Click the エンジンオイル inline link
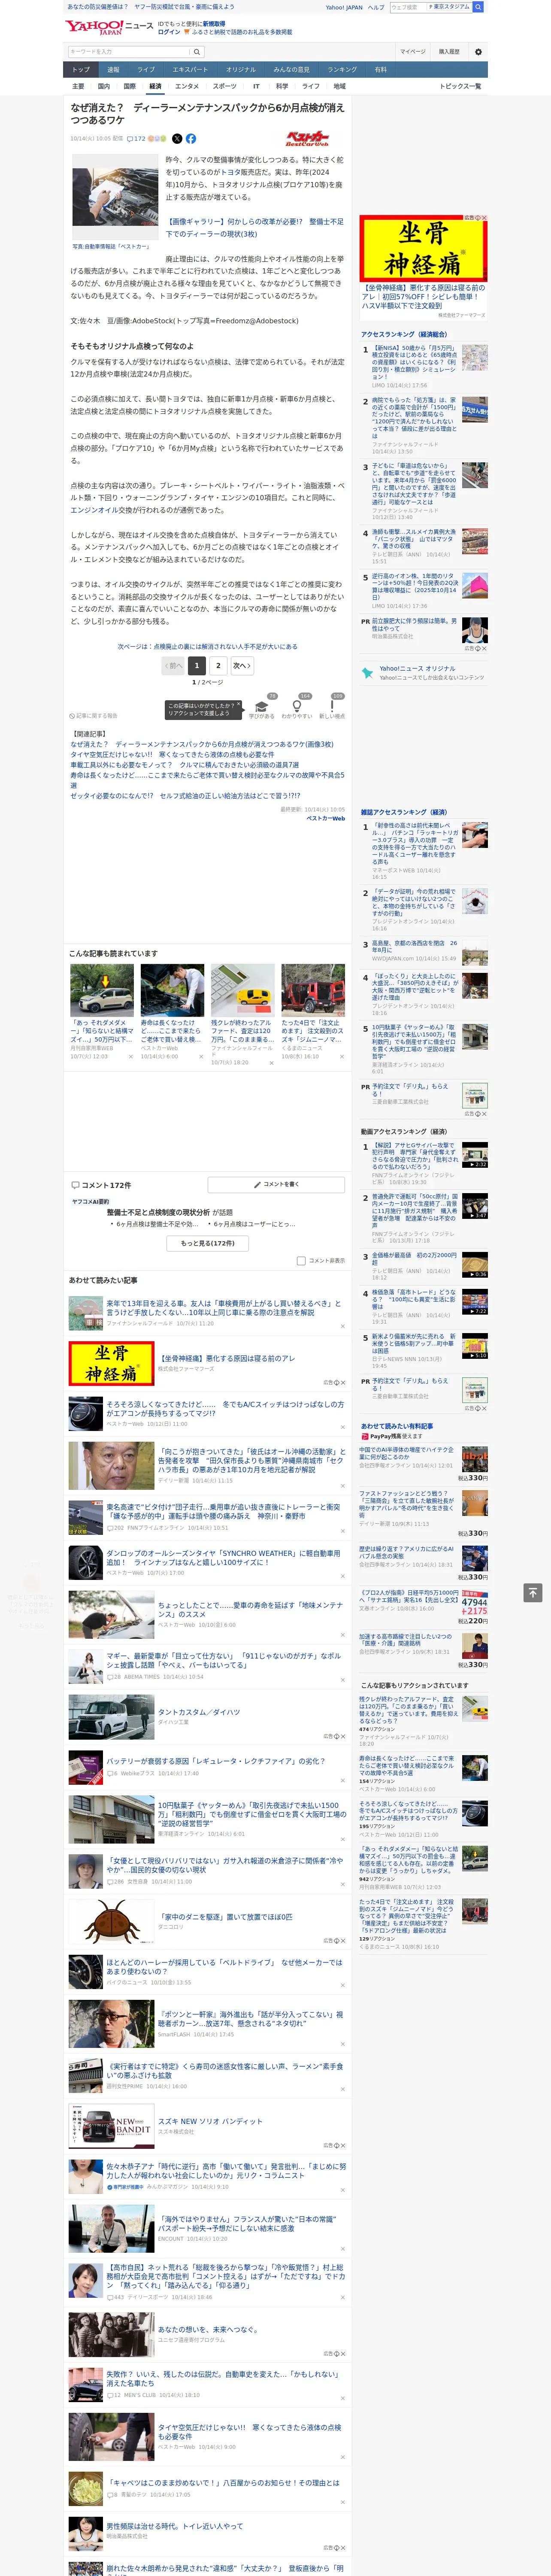The height and width of the screenshot is (2576, 551). coord(93,510)
